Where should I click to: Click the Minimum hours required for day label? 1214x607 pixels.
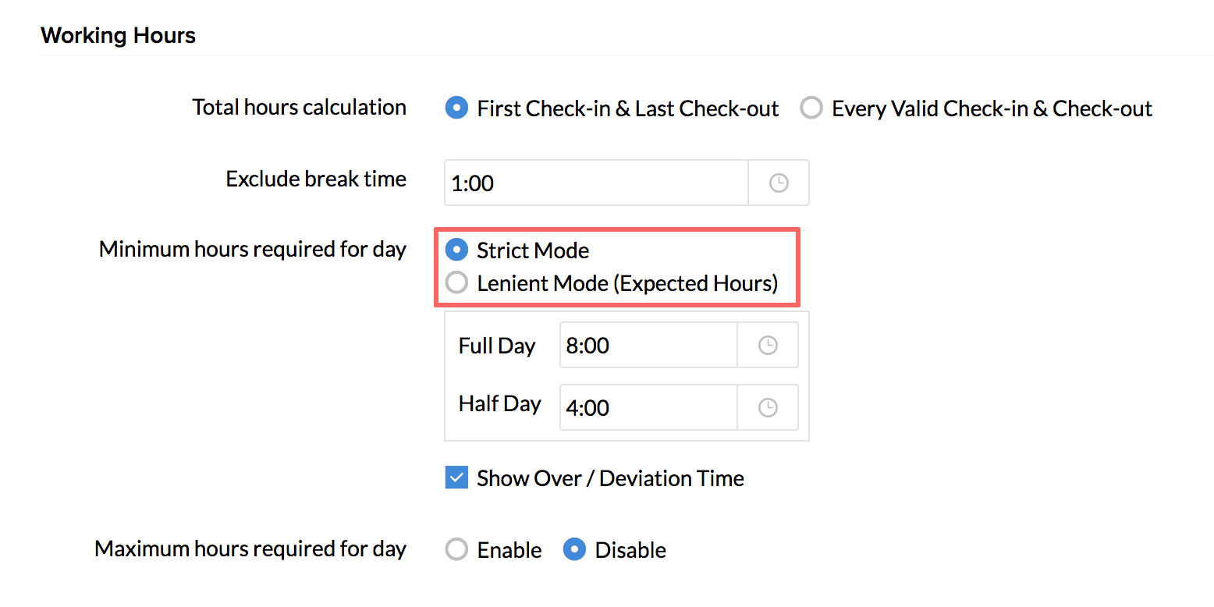pos(253,250)
